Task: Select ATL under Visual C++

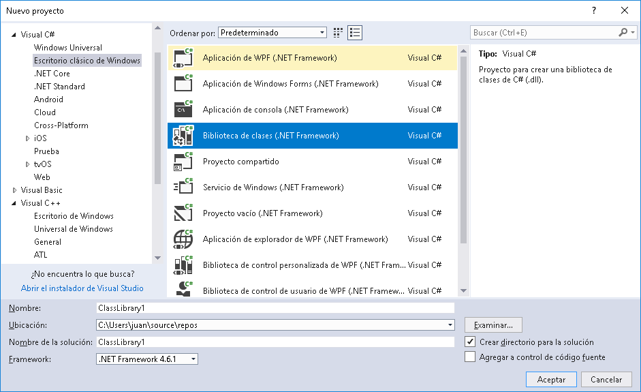Action: tap(40, 255)
